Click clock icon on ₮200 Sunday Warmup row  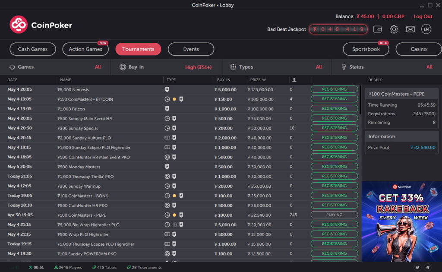click(x=167, y=186)
